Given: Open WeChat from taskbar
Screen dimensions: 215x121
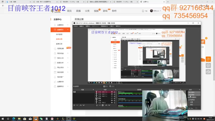Looking at the screenshot, I should click(41, 119).
